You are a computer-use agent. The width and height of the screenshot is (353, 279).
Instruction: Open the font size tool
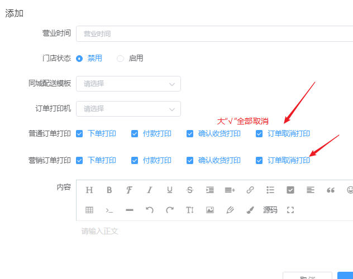(x=190, y=210)
